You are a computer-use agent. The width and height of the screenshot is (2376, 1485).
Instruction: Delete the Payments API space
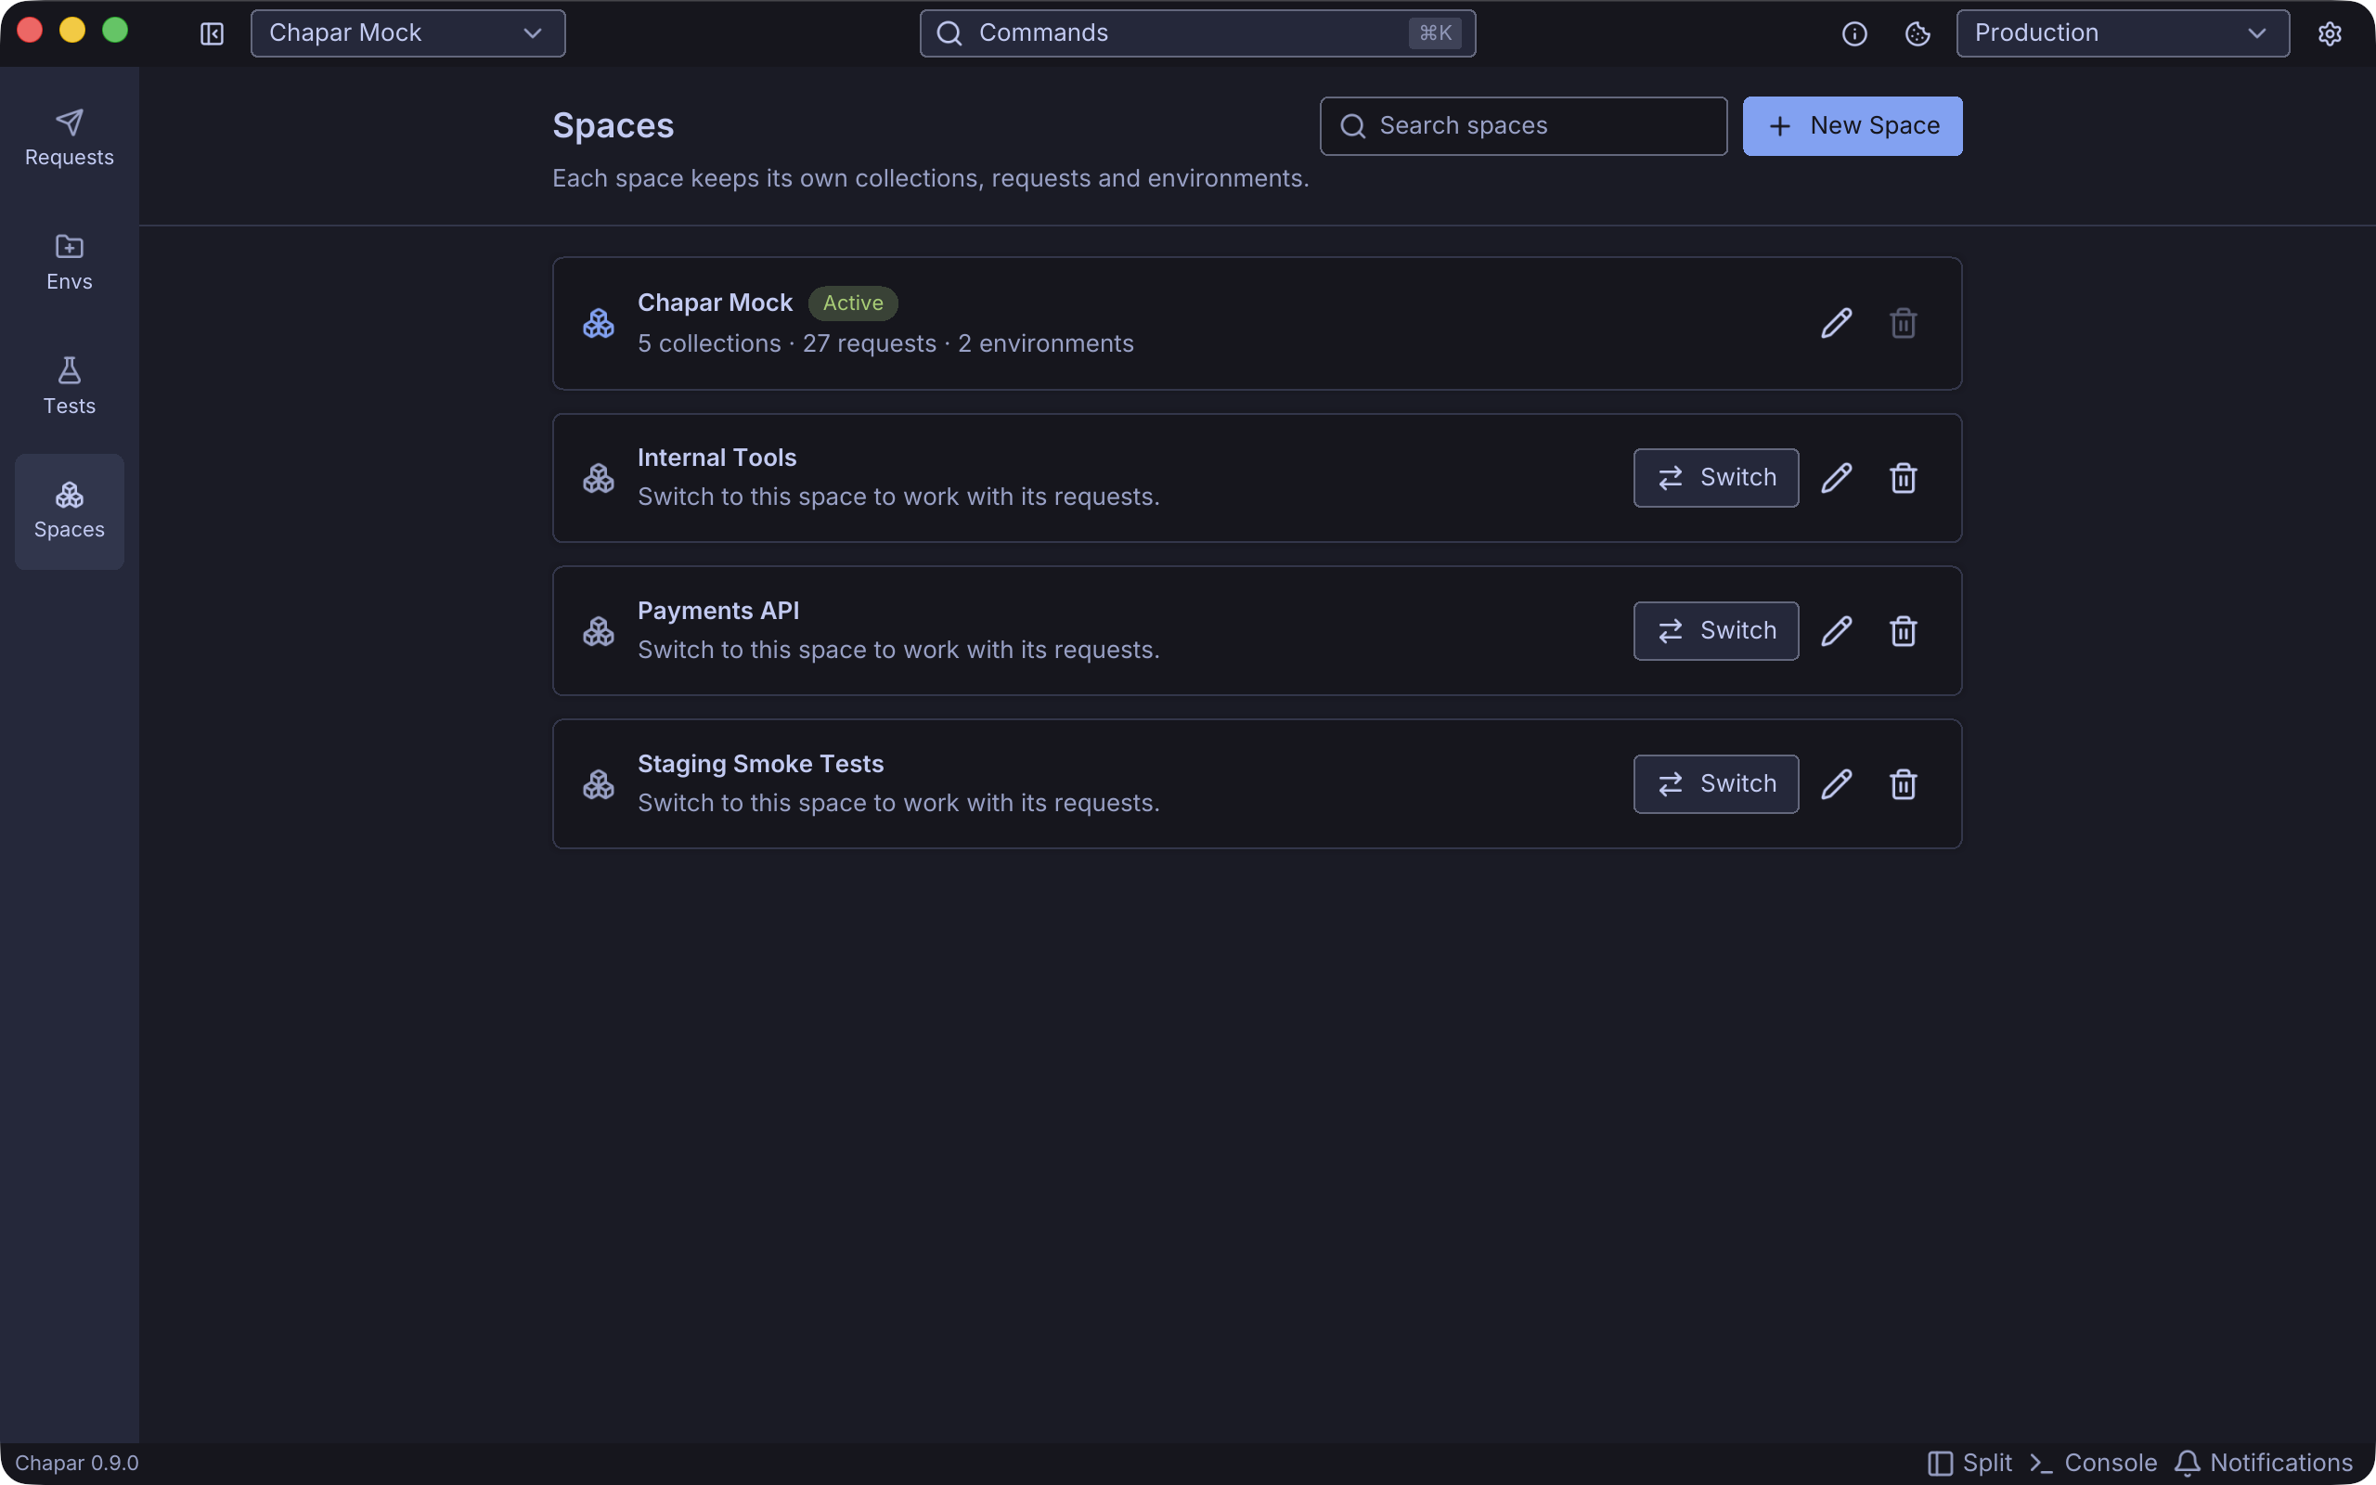coord(1903,631)
